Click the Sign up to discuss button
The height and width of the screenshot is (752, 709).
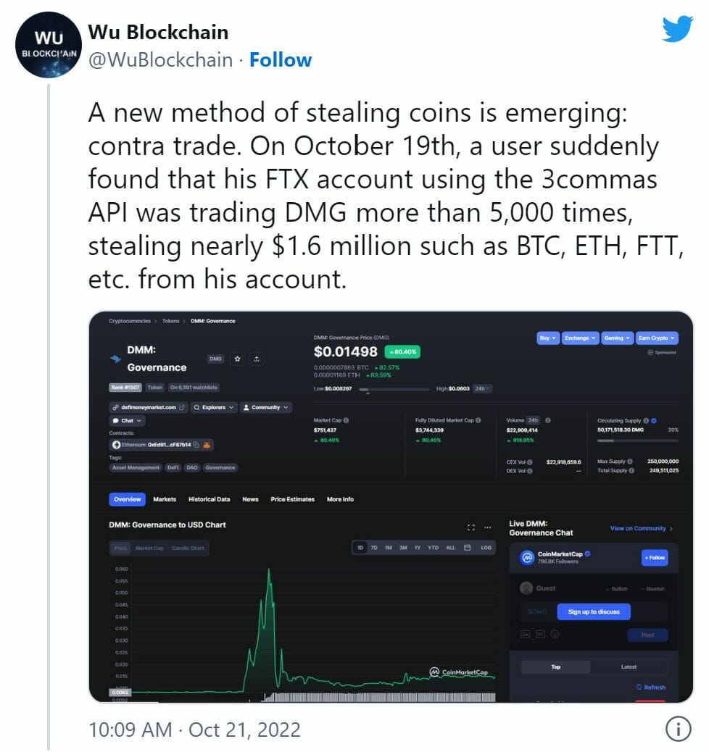coord(593,611)
